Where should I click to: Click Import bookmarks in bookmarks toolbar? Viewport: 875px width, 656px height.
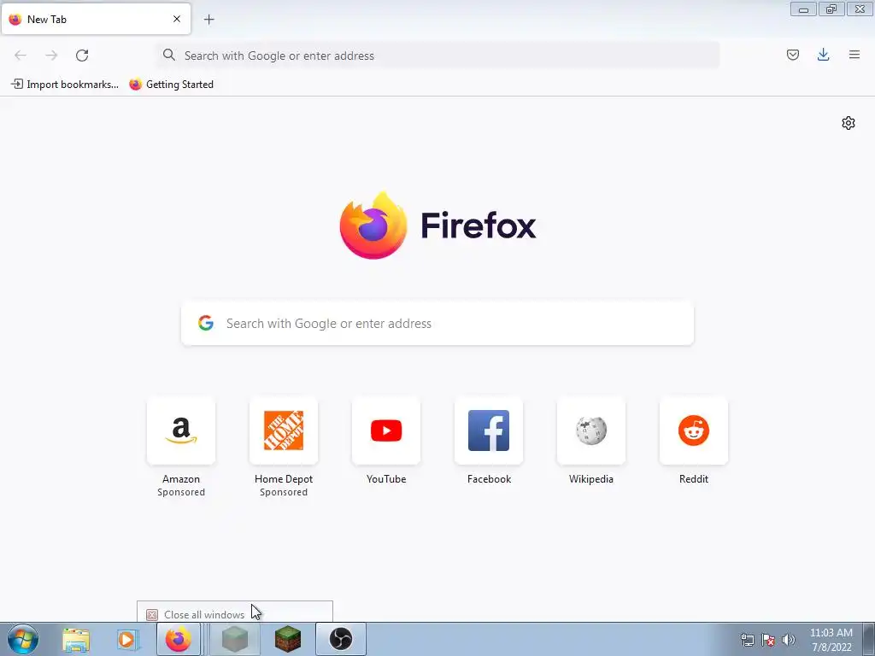point(65,85)
